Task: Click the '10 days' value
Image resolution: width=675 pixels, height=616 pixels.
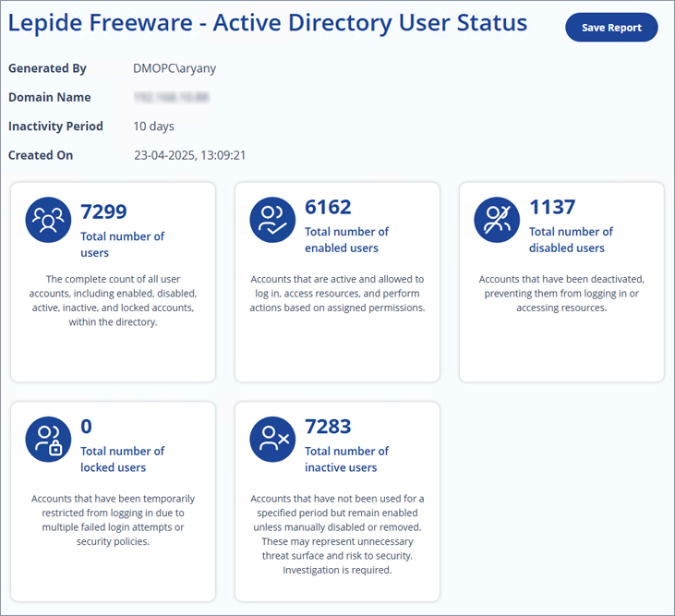Action: [153, 127]
